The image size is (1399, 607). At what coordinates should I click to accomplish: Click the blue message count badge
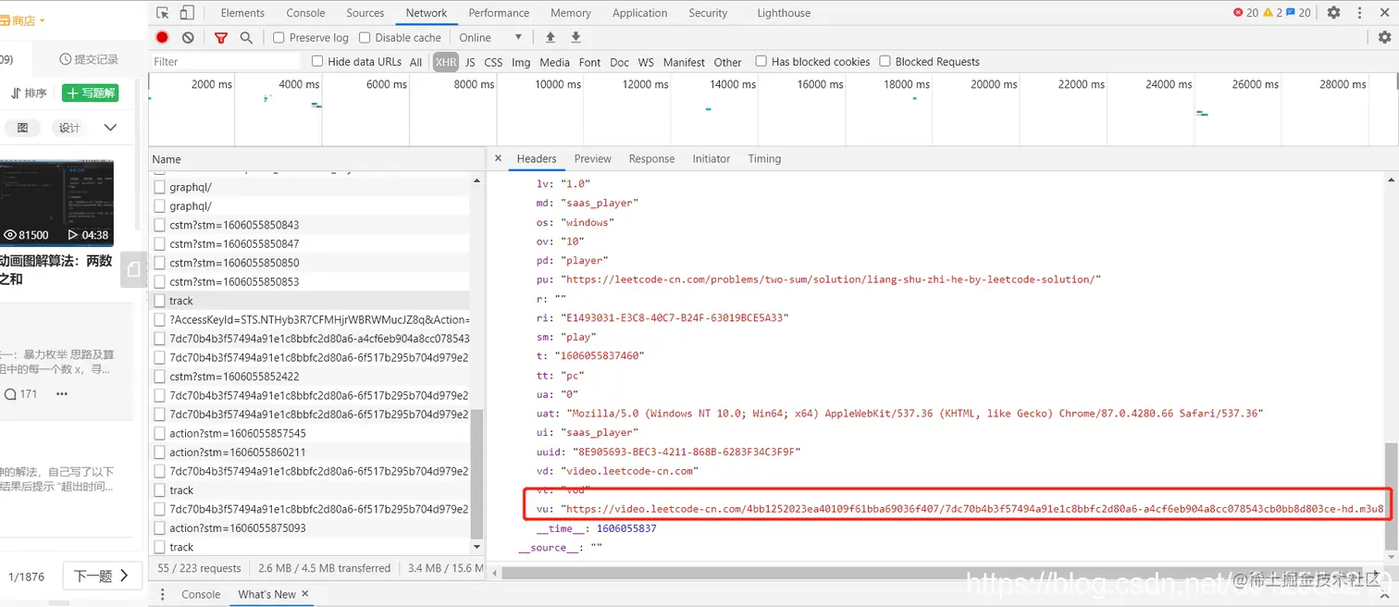pos(1299,13)
